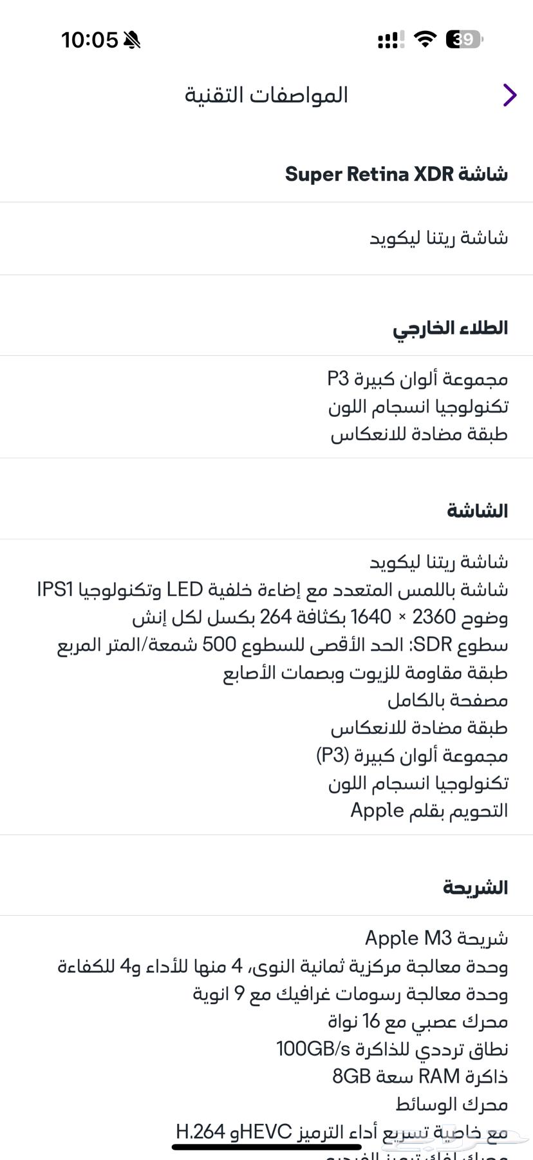This screenshot has width=533, height=1160.
Task: Open the شاشة Super Retina XDR section
Action: 396,173
